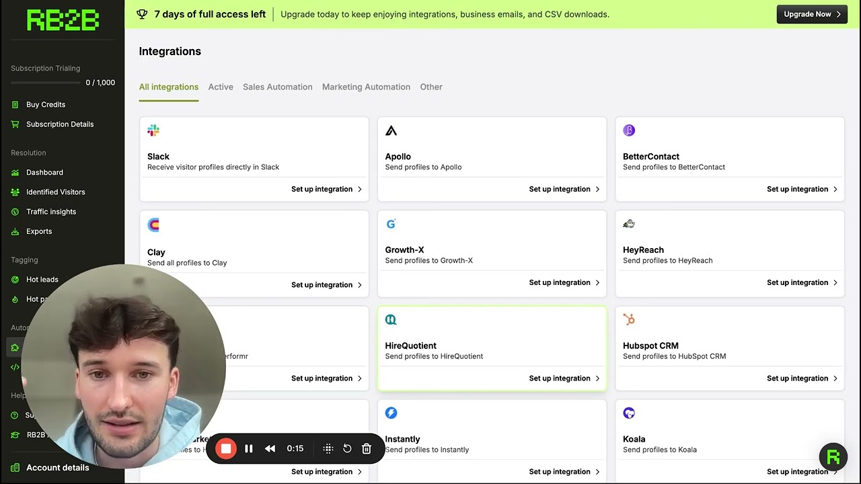Click the Slack logo icon

click(x=153, y=130)
